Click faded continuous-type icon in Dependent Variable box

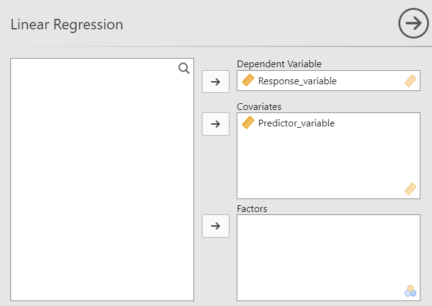pos(410,81)
